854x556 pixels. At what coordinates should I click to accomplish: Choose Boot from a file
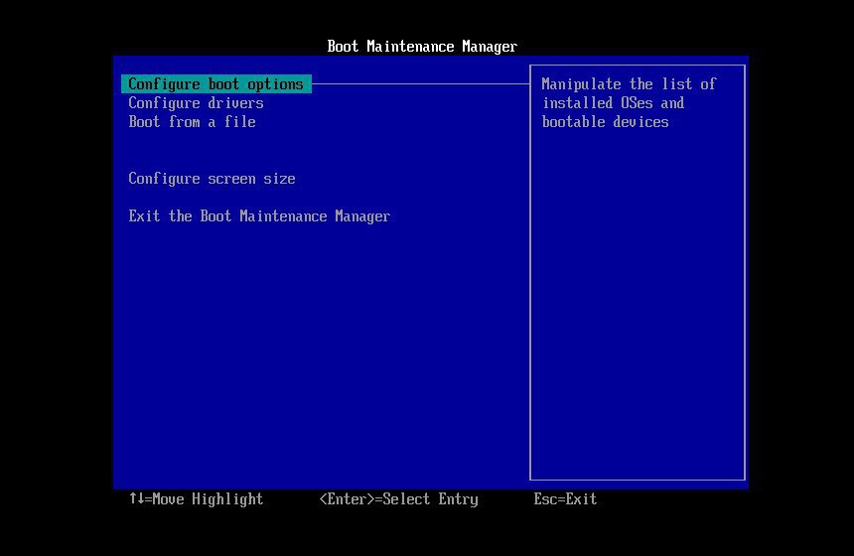click(x=192, y=122)
